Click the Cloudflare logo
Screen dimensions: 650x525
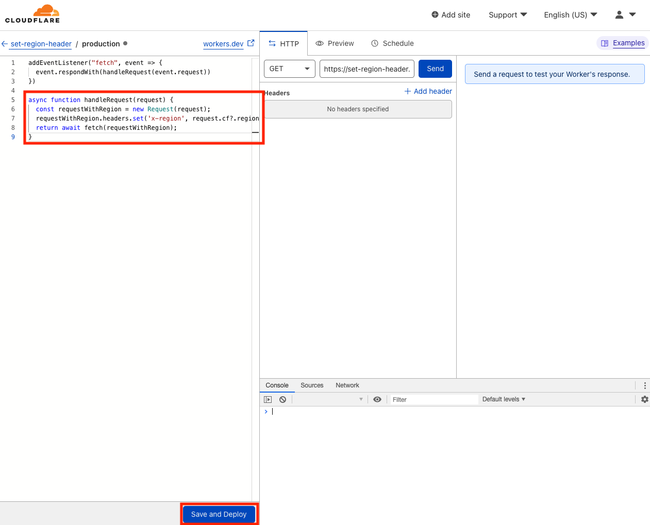[32, 14]
